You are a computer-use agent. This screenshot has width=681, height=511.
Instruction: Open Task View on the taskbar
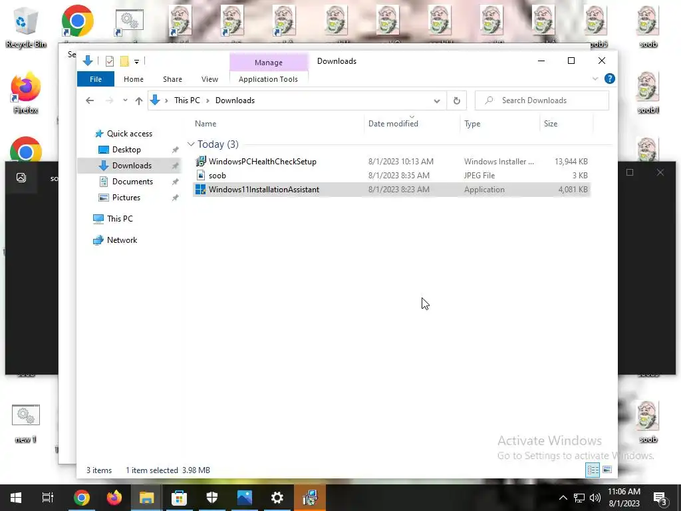(x=48, y=498)
